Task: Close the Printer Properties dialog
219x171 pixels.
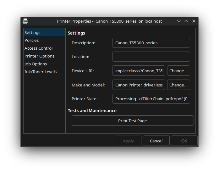Action: pos(194,21)
